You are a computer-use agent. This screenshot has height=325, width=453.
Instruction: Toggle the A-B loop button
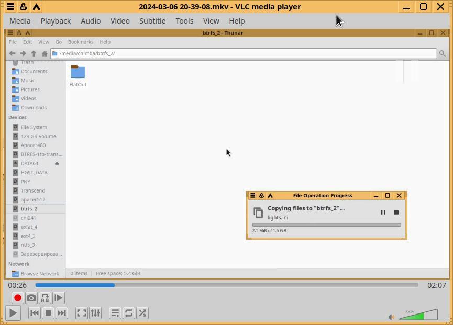point(45,298)
